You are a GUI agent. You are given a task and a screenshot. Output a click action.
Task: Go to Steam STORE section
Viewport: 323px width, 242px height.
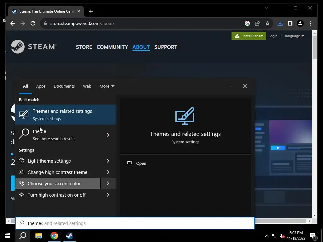click(x=84, y=47)
